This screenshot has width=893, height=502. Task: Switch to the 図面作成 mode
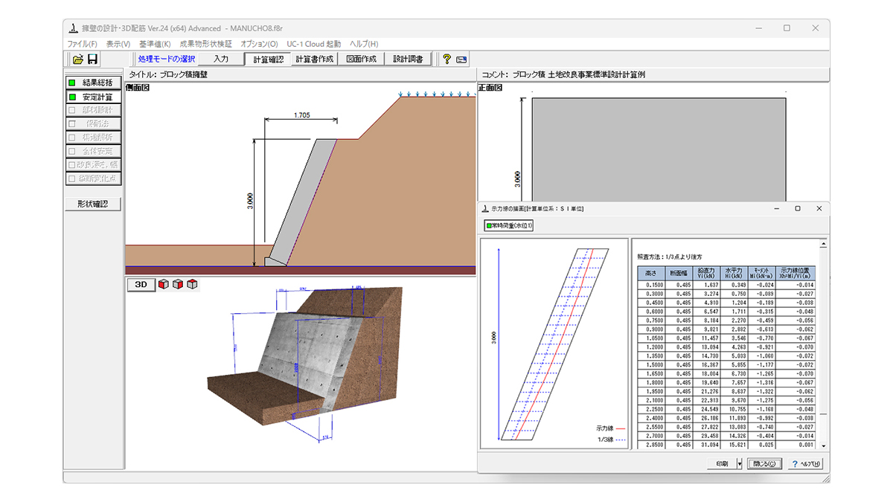(x=362, y=59)
